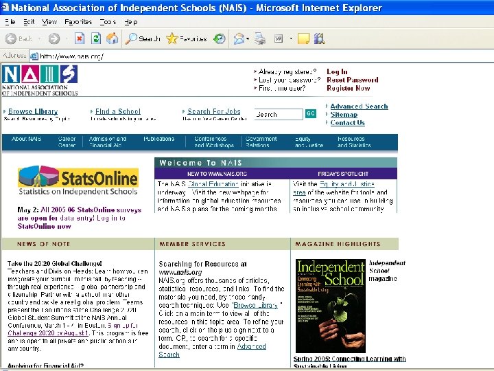494x371 pixels.
Task: Click the Mail envelope toolbar icon
Action: tap(239, 38)
